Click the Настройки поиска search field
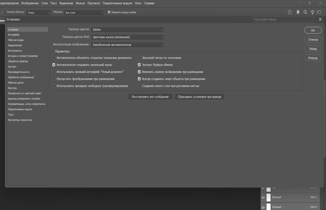Screen dimensions: 326x210 [283, 19]
